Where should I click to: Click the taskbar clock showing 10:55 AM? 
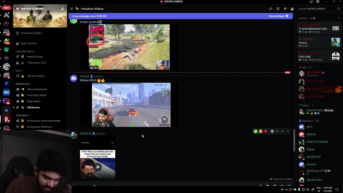click(x=328, y=190)
